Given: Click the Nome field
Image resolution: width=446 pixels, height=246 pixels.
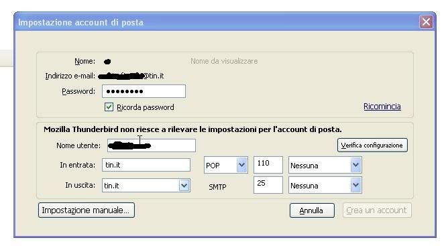Looking at the screenshot, I should [107, 61].
